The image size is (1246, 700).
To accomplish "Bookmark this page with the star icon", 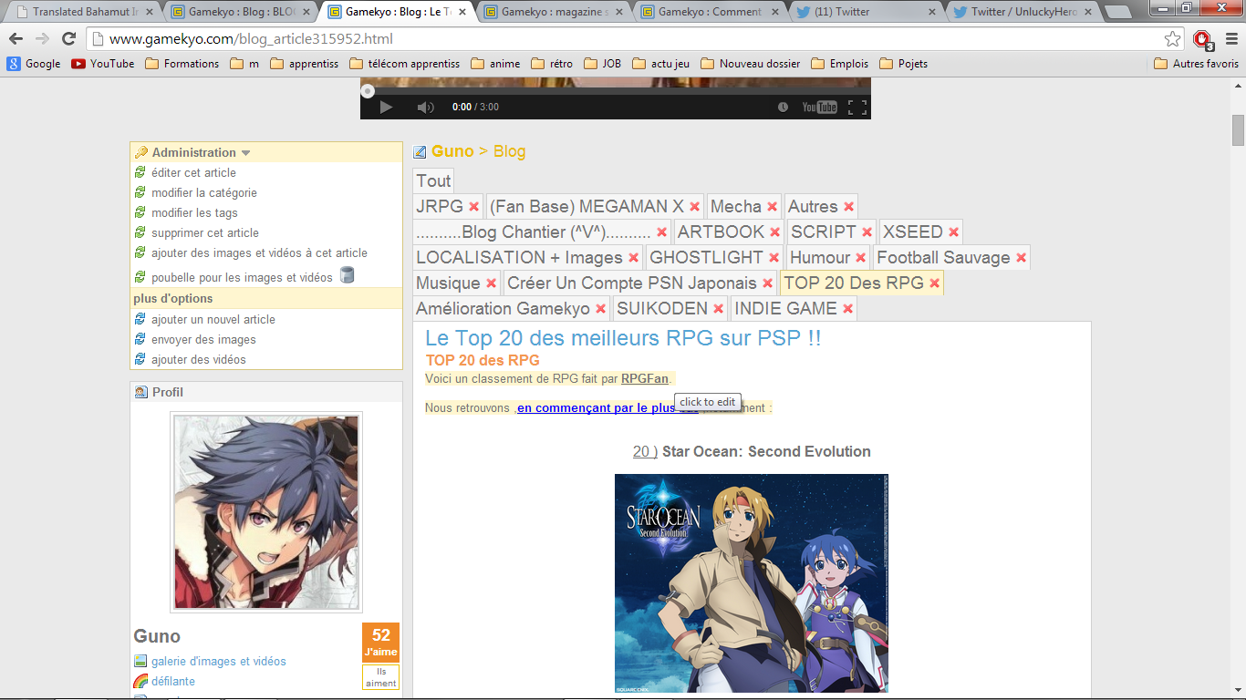I will click(1172, 39).
